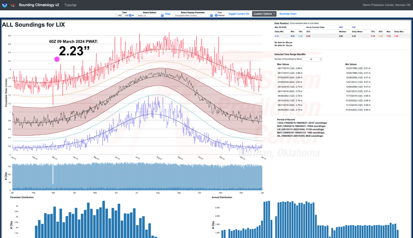The image size is (413, 238).
Task: Select the All time radio button
Action: tap(130, 16)
